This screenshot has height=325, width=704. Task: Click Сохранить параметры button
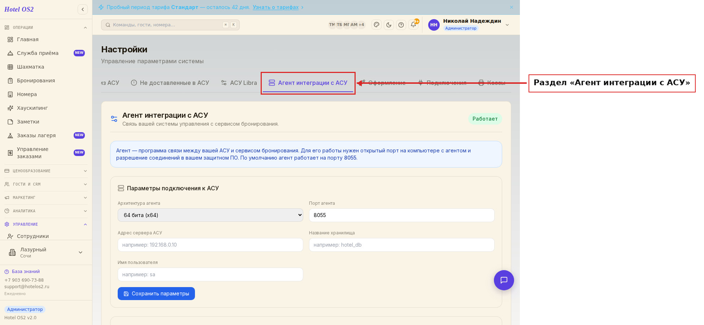156,294
